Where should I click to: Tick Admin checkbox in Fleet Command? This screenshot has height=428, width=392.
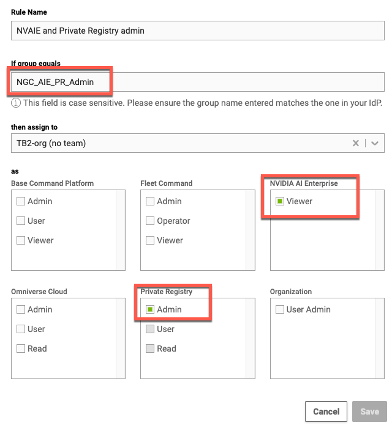[x=150, y=201]
